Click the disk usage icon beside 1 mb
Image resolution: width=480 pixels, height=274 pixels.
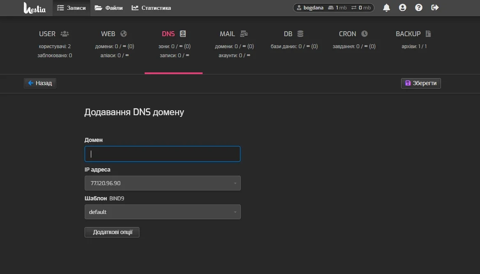click(330, 8)
